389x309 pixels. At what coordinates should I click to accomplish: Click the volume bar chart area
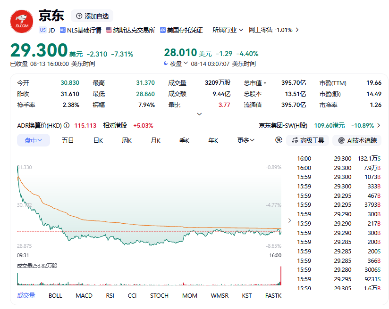tap(149, 276)
